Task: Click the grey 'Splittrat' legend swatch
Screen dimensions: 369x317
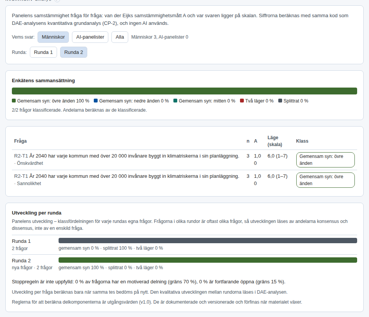Action: tap(280, 101)
